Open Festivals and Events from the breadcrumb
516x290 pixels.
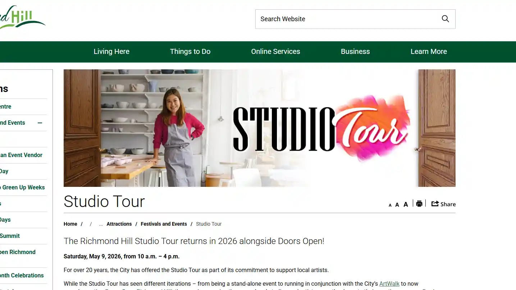164,224
